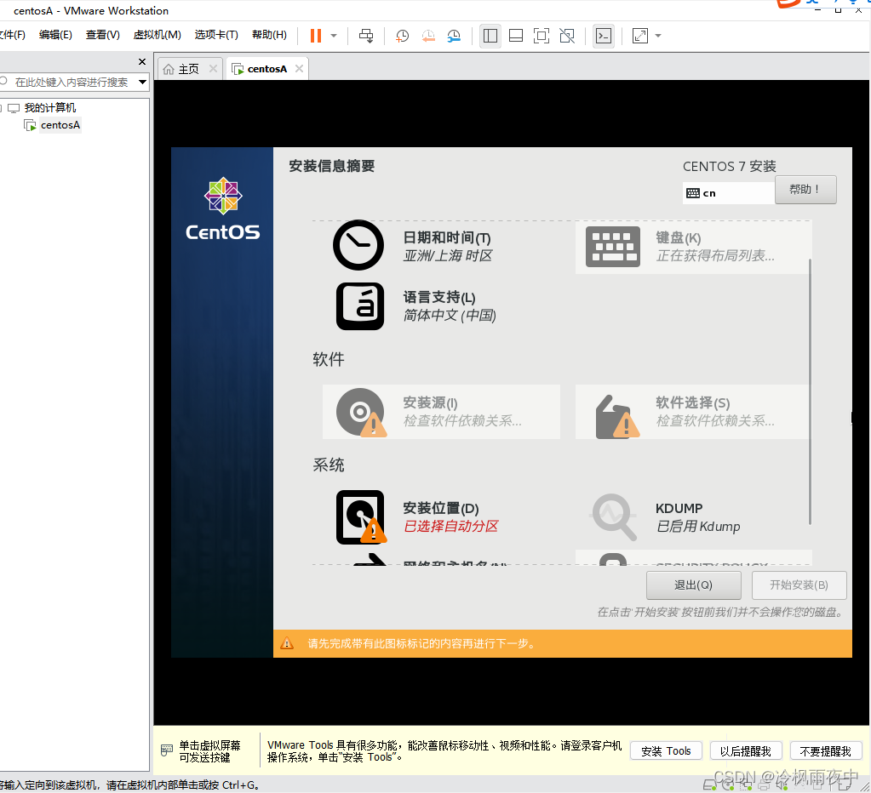Open the snapshot manager icon
The image size is (871, 793).
tap(455, 36)
